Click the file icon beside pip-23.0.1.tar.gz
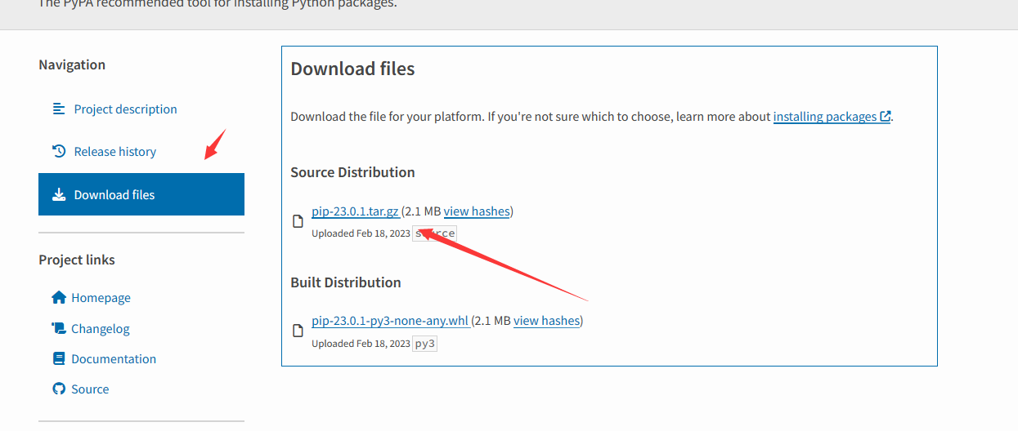1018x431 pixels. coord(298,221)
